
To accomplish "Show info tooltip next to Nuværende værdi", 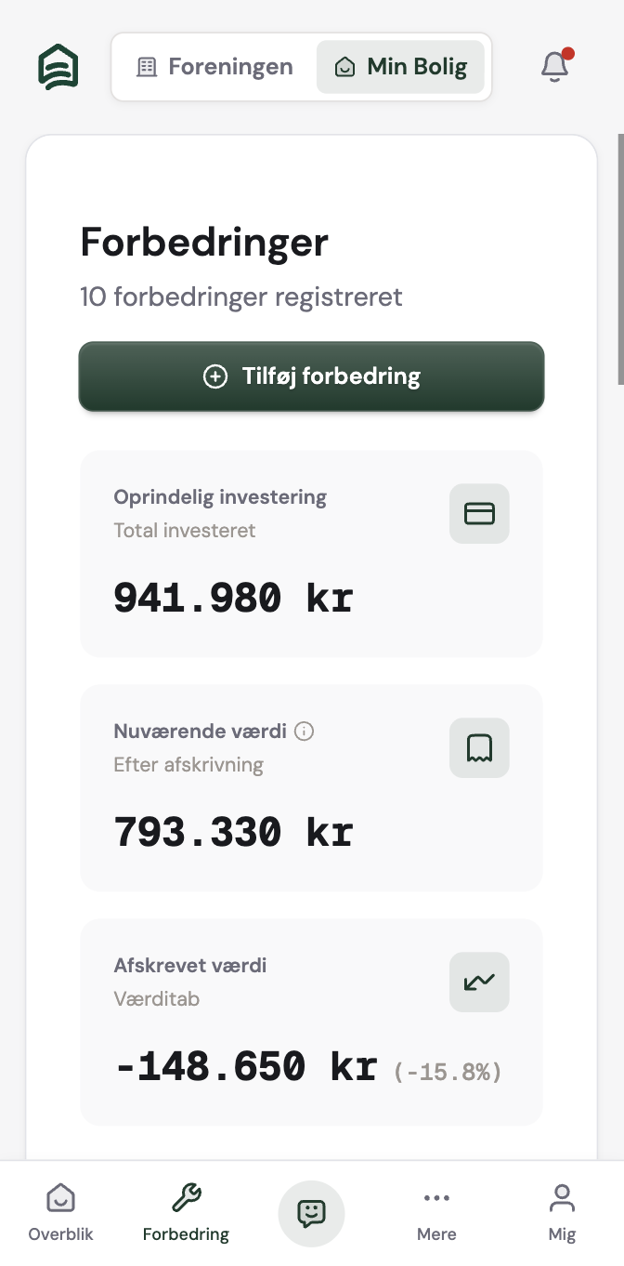I will point(304,732).
